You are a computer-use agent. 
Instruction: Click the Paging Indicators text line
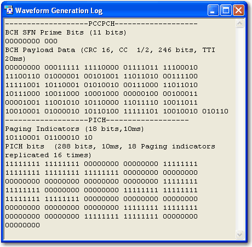coord(75,129)
